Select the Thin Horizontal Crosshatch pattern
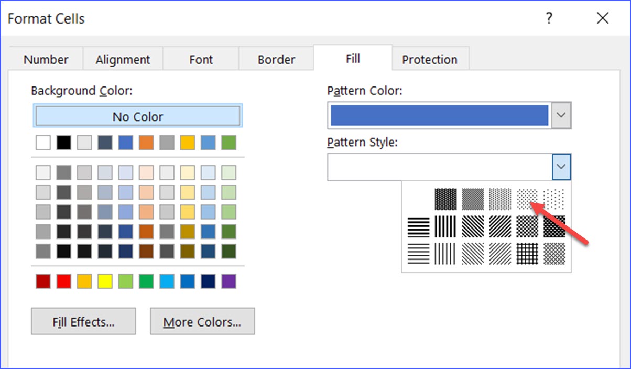 tap(527, 254)
